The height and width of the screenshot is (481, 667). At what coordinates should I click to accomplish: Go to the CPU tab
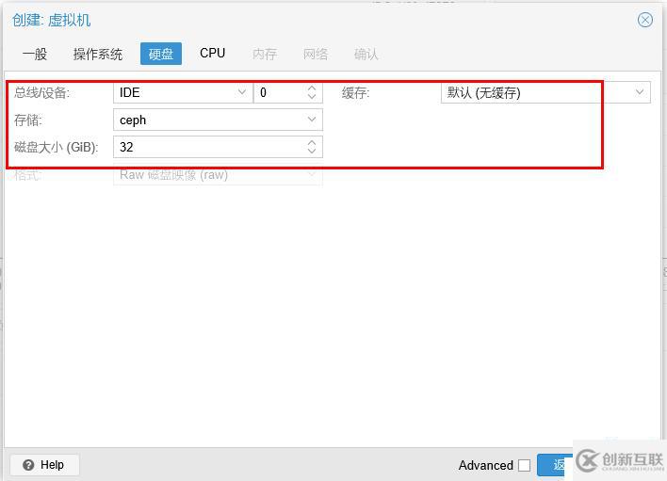tap(212, 53)
